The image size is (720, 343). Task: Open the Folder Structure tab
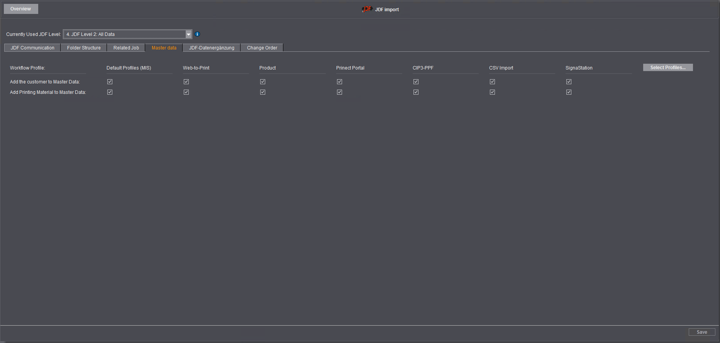[84, 48]
